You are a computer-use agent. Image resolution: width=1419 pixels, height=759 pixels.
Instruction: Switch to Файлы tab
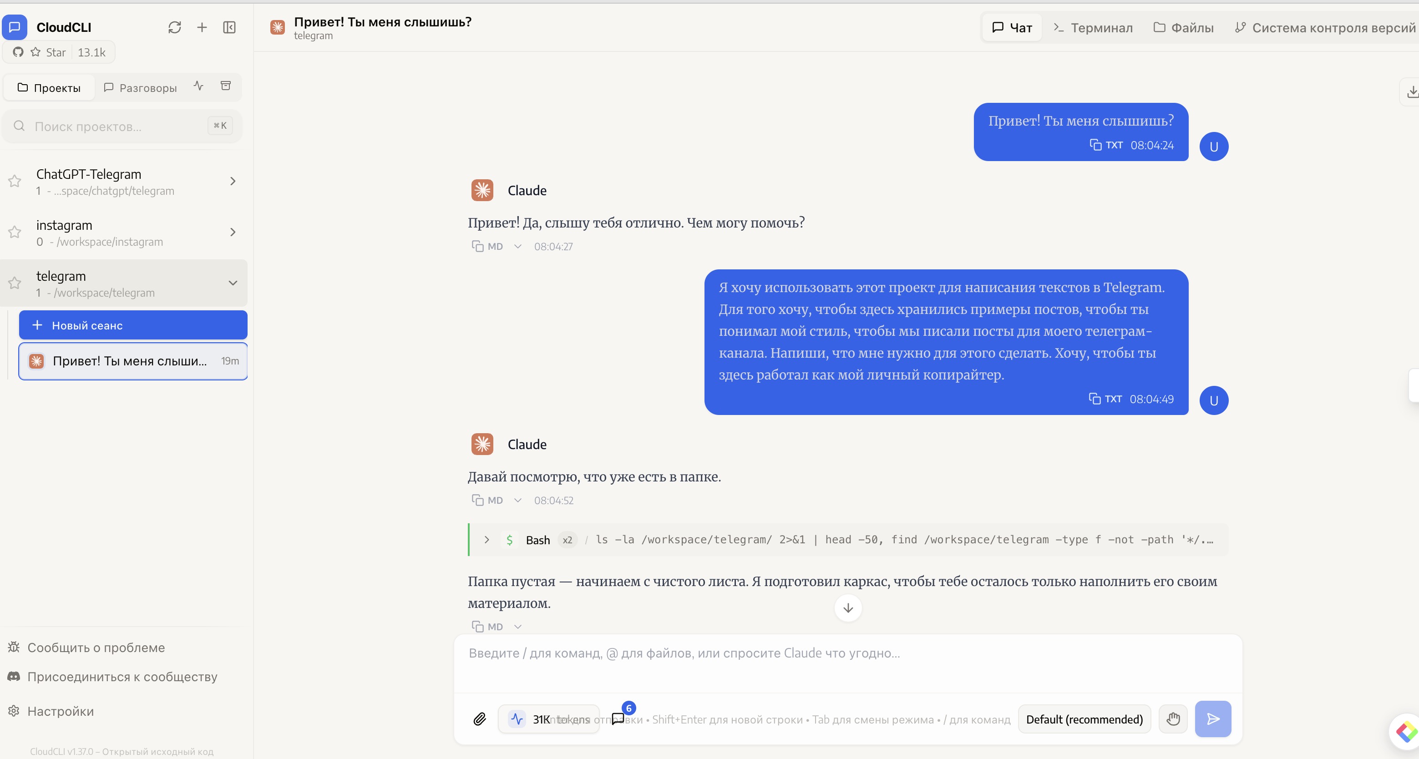point(1183,28)
